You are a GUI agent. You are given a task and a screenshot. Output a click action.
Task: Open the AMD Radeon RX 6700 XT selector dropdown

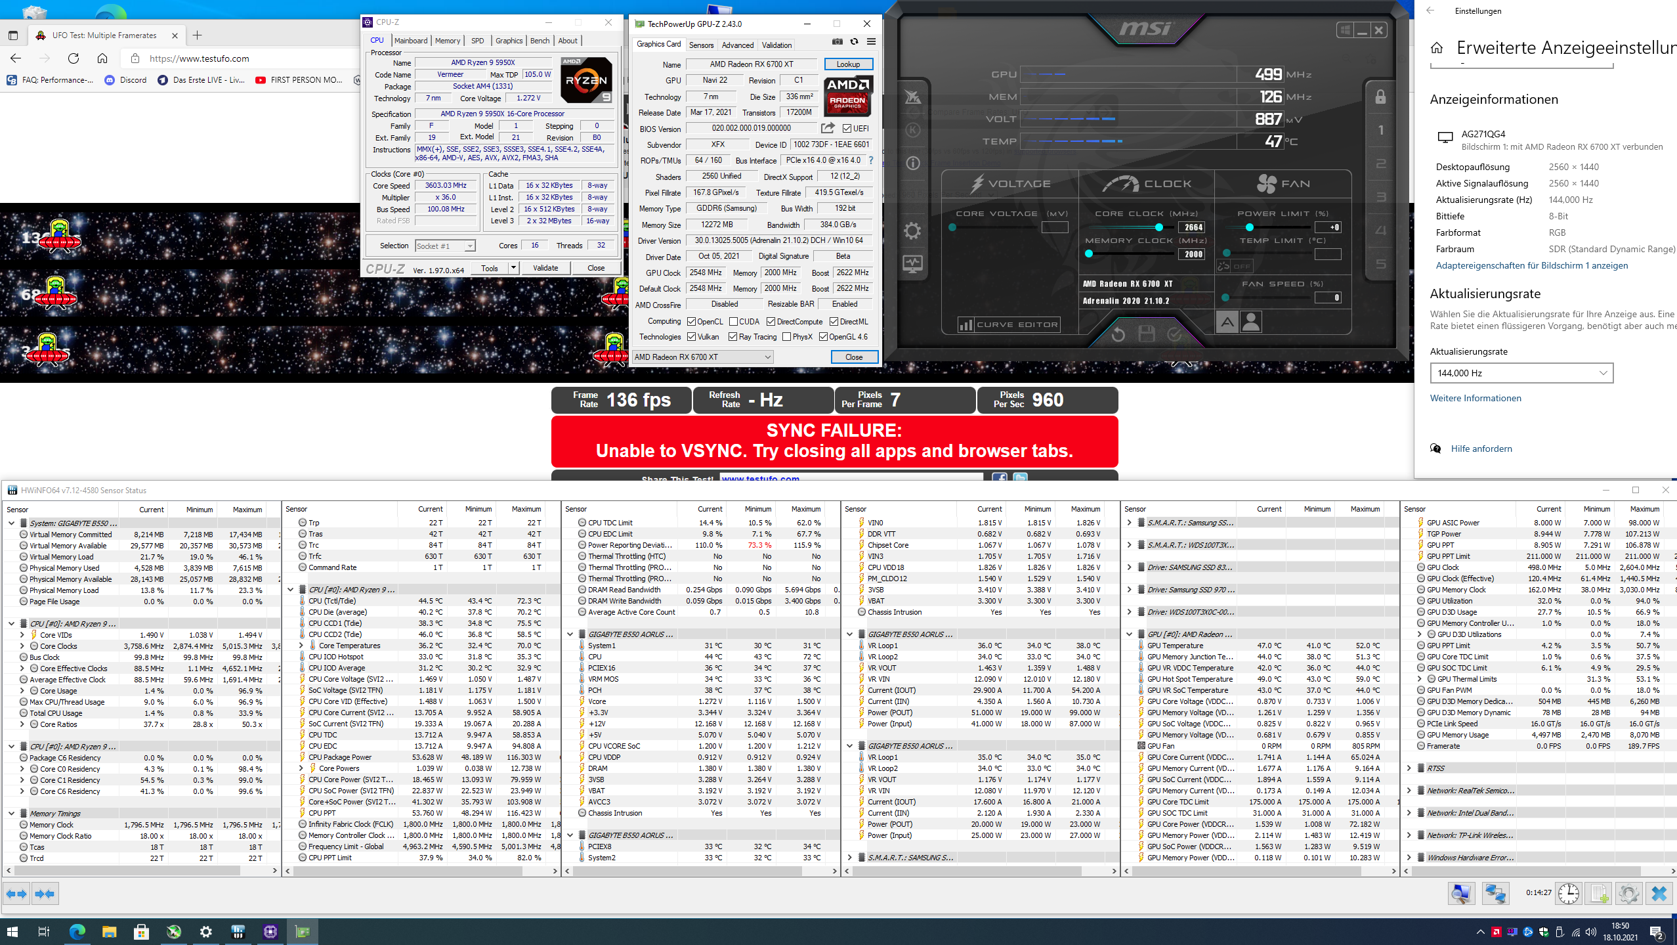[x=702, y=357]
